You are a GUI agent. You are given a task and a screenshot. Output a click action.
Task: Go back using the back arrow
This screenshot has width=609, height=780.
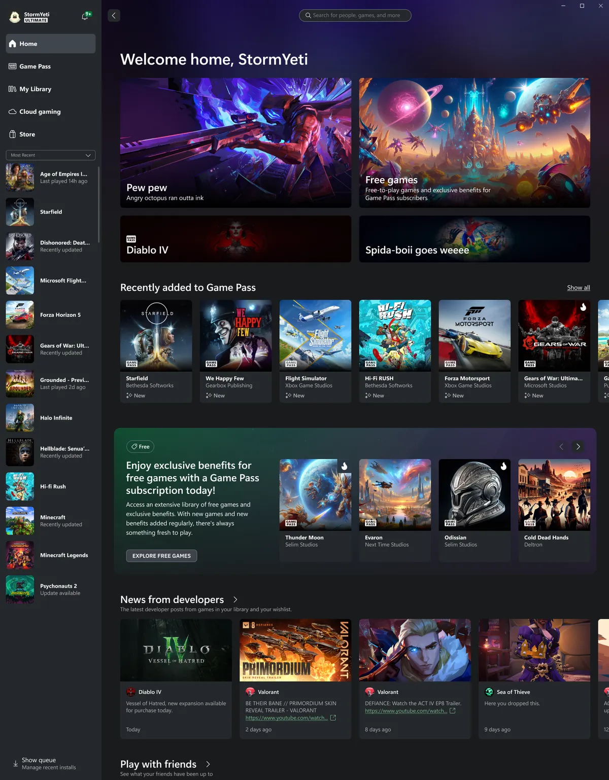click(114, 16)
